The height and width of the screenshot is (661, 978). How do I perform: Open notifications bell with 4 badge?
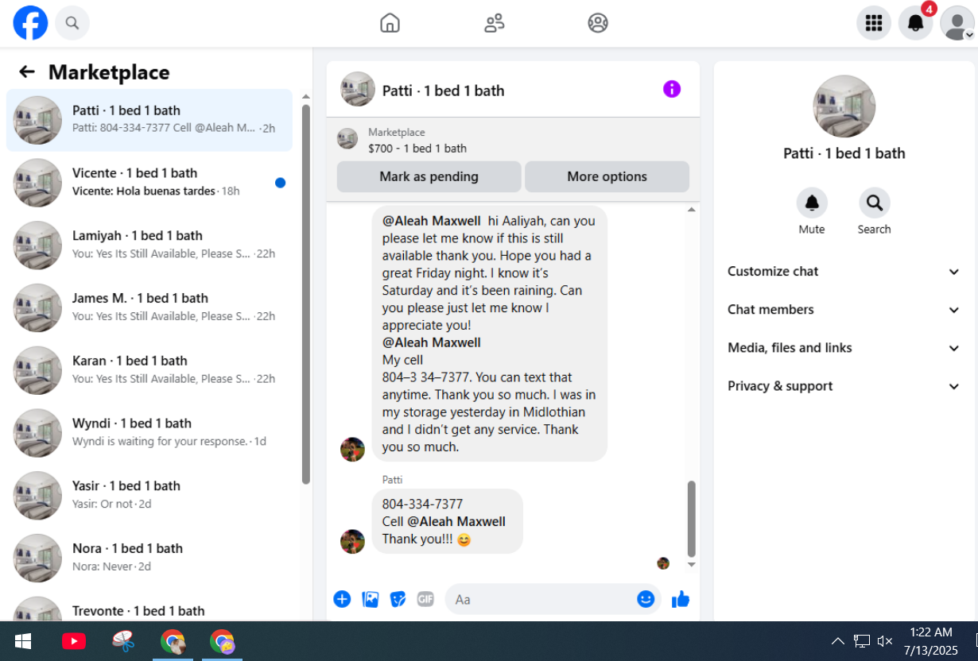[915, 23]
